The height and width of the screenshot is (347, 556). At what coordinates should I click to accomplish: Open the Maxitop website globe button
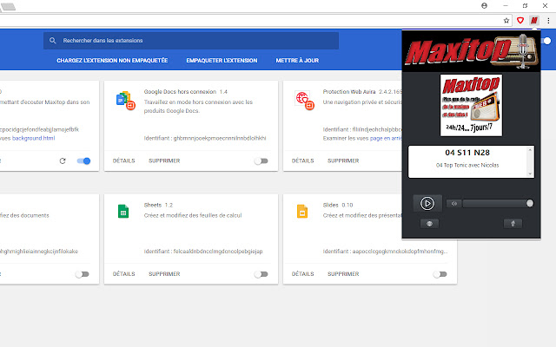(429, 224)
